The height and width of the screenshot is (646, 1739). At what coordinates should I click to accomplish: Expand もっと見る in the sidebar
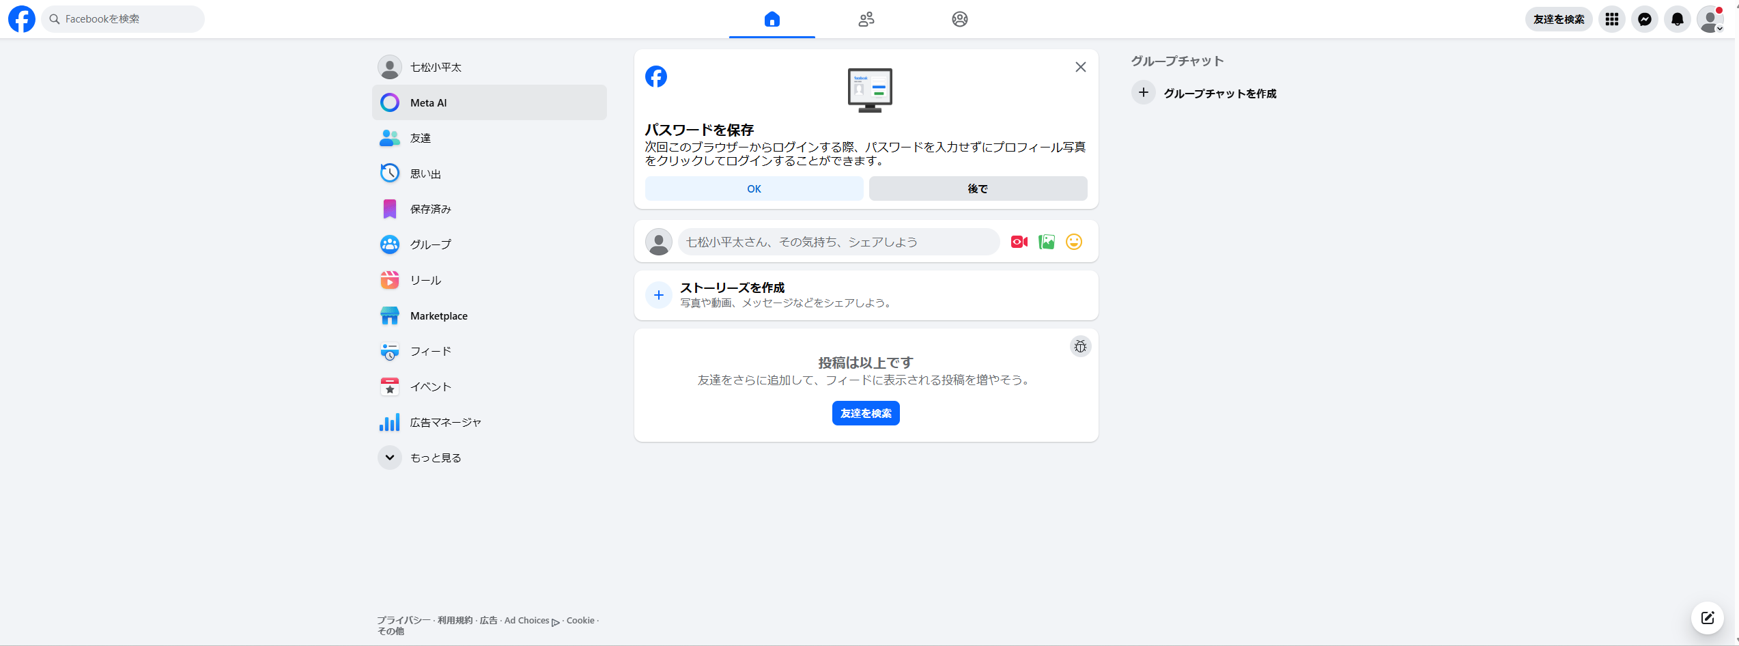(x=434, y=457)
